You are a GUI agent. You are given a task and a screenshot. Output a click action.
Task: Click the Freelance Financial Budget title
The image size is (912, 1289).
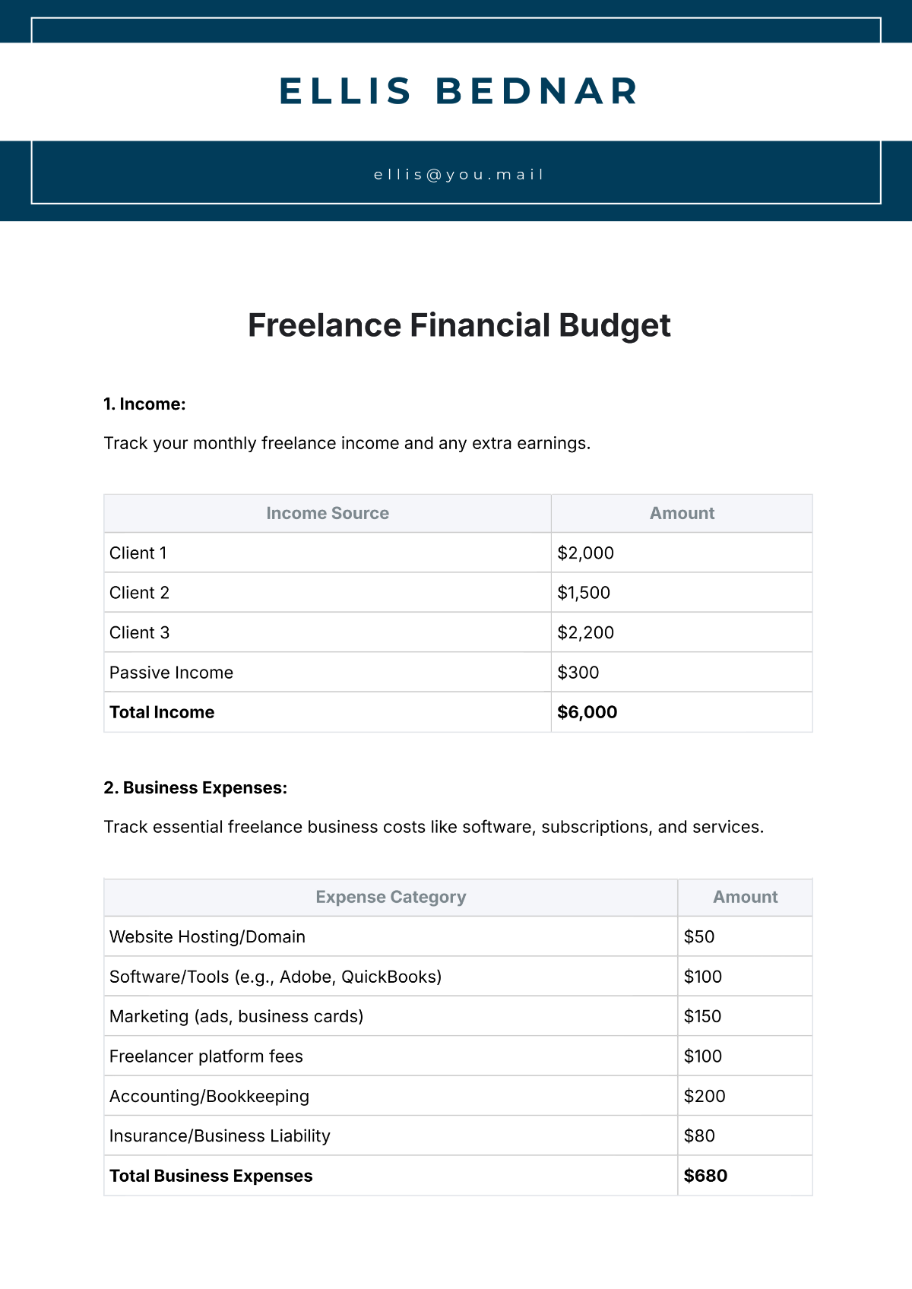point(459,325)
